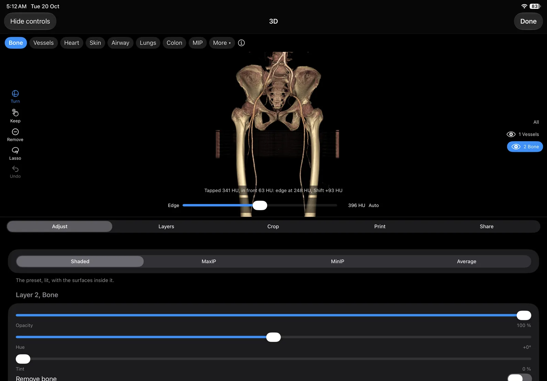The height and width of the screenshot is (381, 547).
Task: Click the Tint slider handle
Action: (x=23, y=359)
